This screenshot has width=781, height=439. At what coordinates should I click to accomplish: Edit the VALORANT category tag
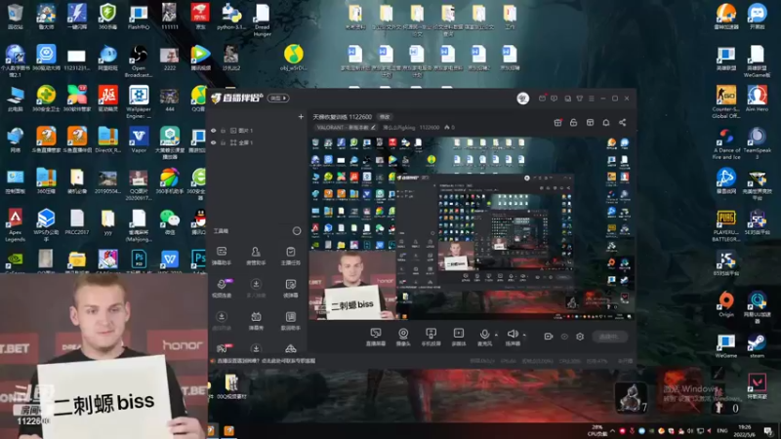pos(346,128)
